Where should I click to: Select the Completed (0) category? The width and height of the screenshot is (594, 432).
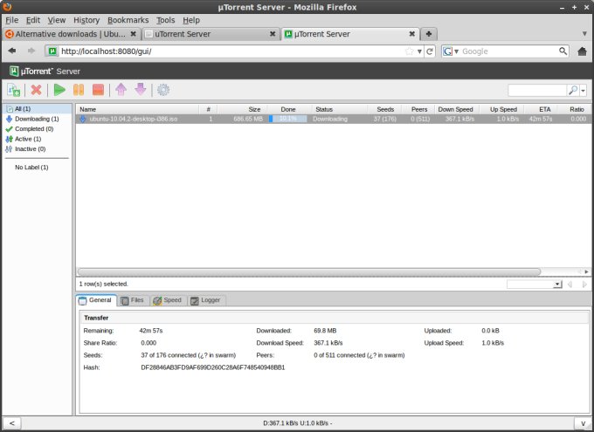pos(34,129)
